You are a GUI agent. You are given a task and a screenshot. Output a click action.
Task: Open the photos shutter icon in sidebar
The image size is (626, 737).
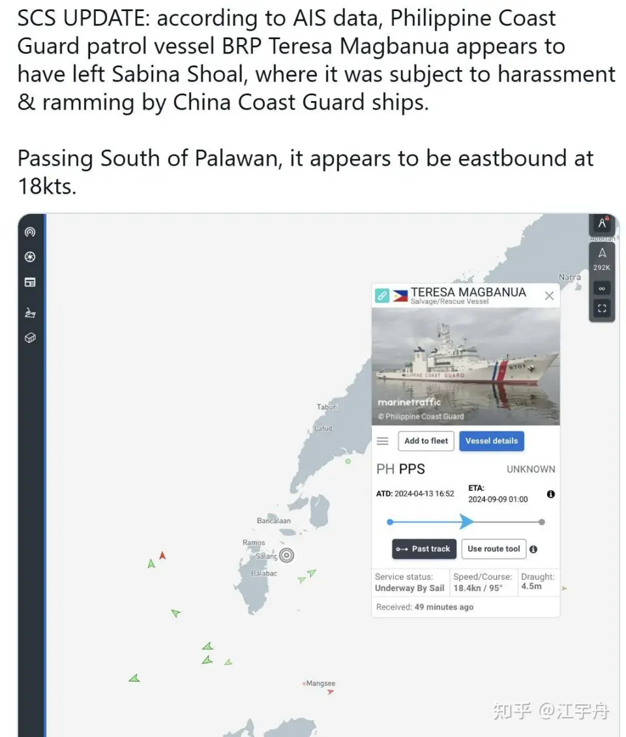[x=30, y=256]
